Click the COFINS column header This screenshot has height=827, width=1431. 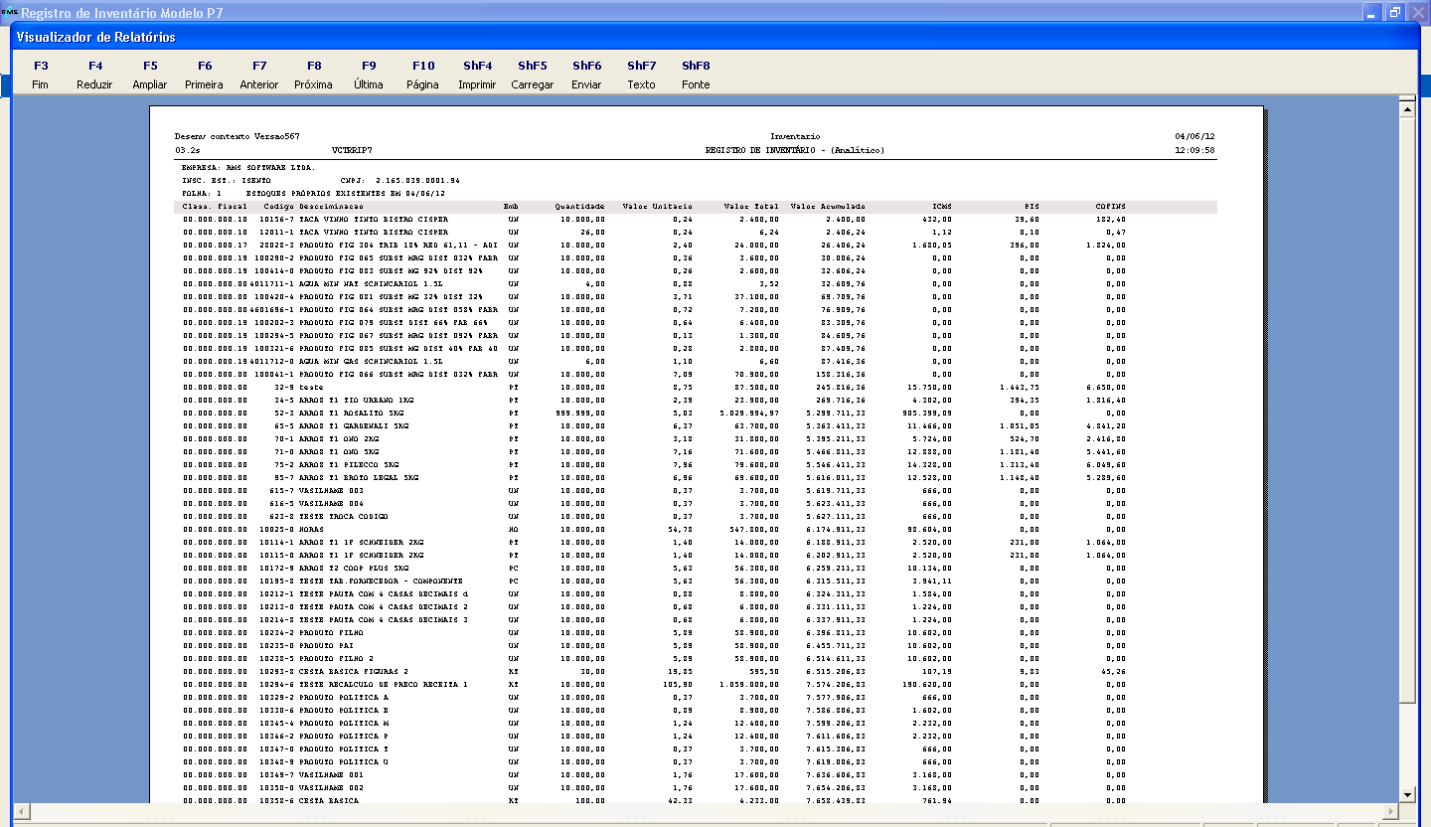[x=1109, y=207]
